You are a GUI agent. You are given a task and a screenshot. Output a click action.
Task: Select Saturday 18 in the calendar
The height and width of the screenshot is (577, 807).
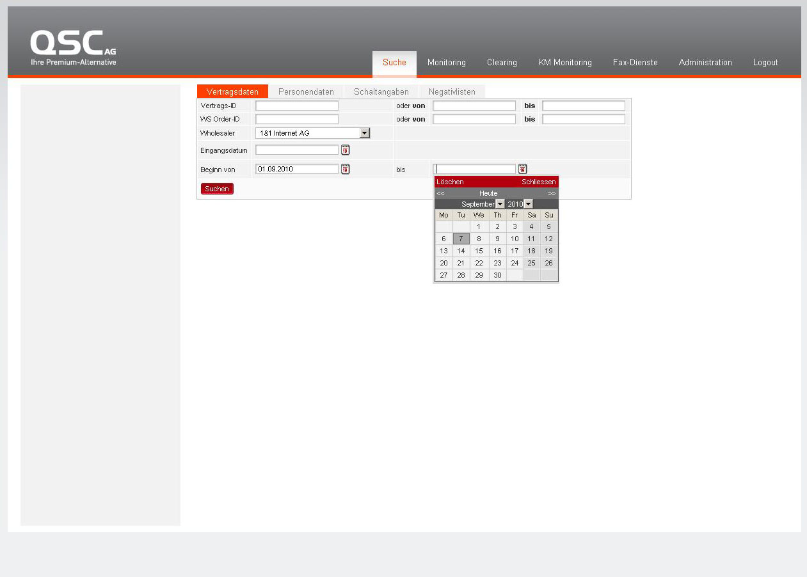[531, 251]
